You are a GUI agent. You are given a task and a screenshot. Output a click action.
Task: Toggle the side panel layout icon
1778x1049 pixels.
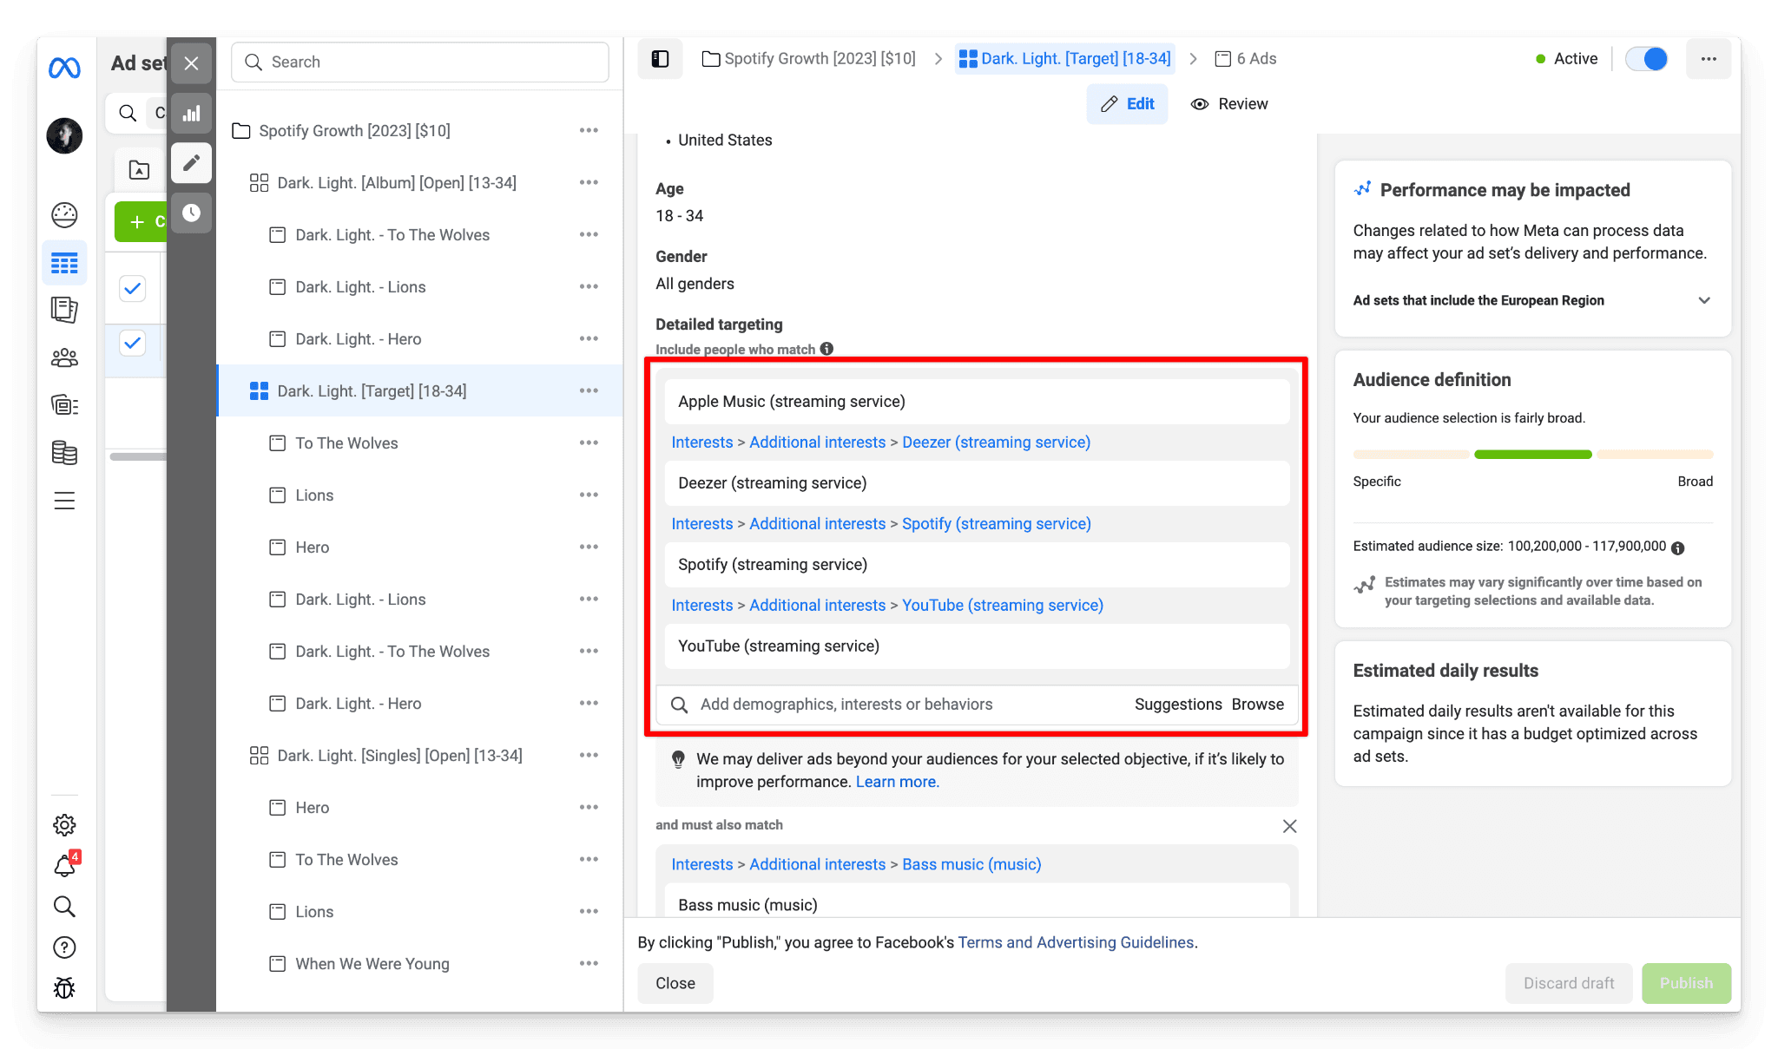660,59
